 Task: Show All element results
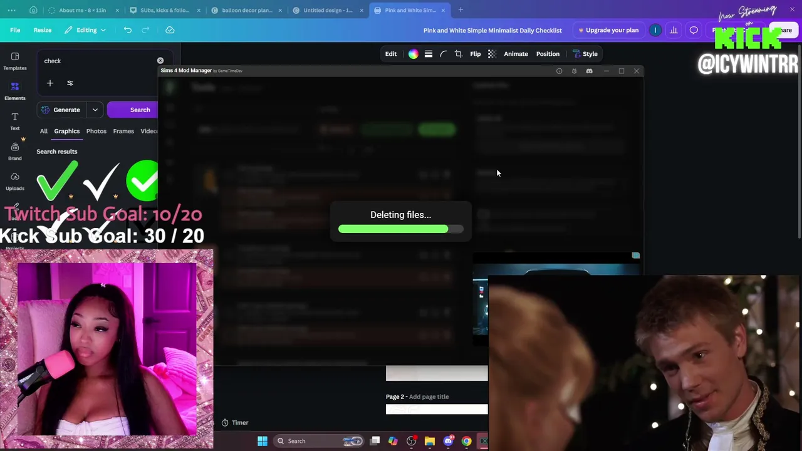click(x=44, y=131)
